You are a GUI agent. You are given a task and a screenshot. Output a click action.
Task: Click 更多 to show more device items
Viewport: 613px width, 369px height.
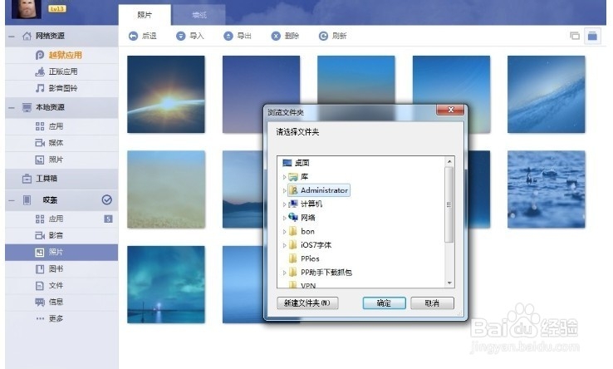61,318
